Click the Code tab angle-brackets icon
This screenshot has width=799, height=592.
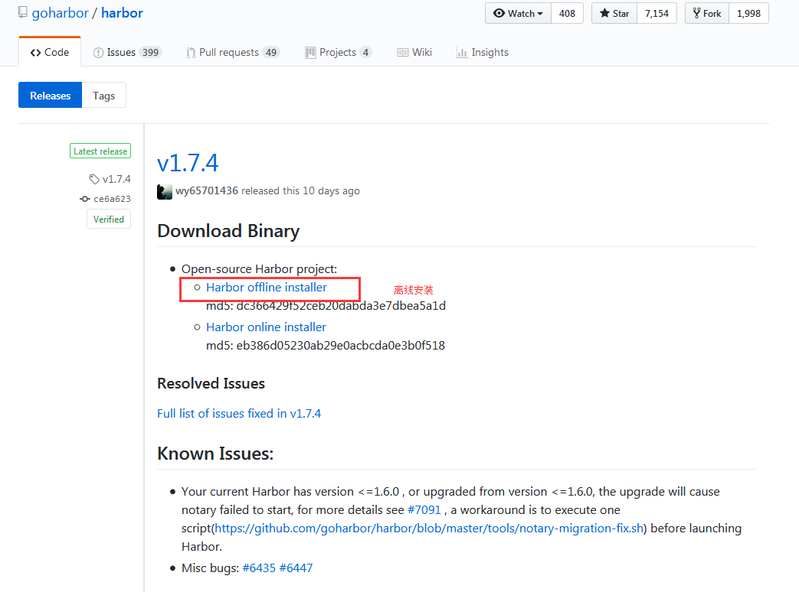(x=36, y=53)
